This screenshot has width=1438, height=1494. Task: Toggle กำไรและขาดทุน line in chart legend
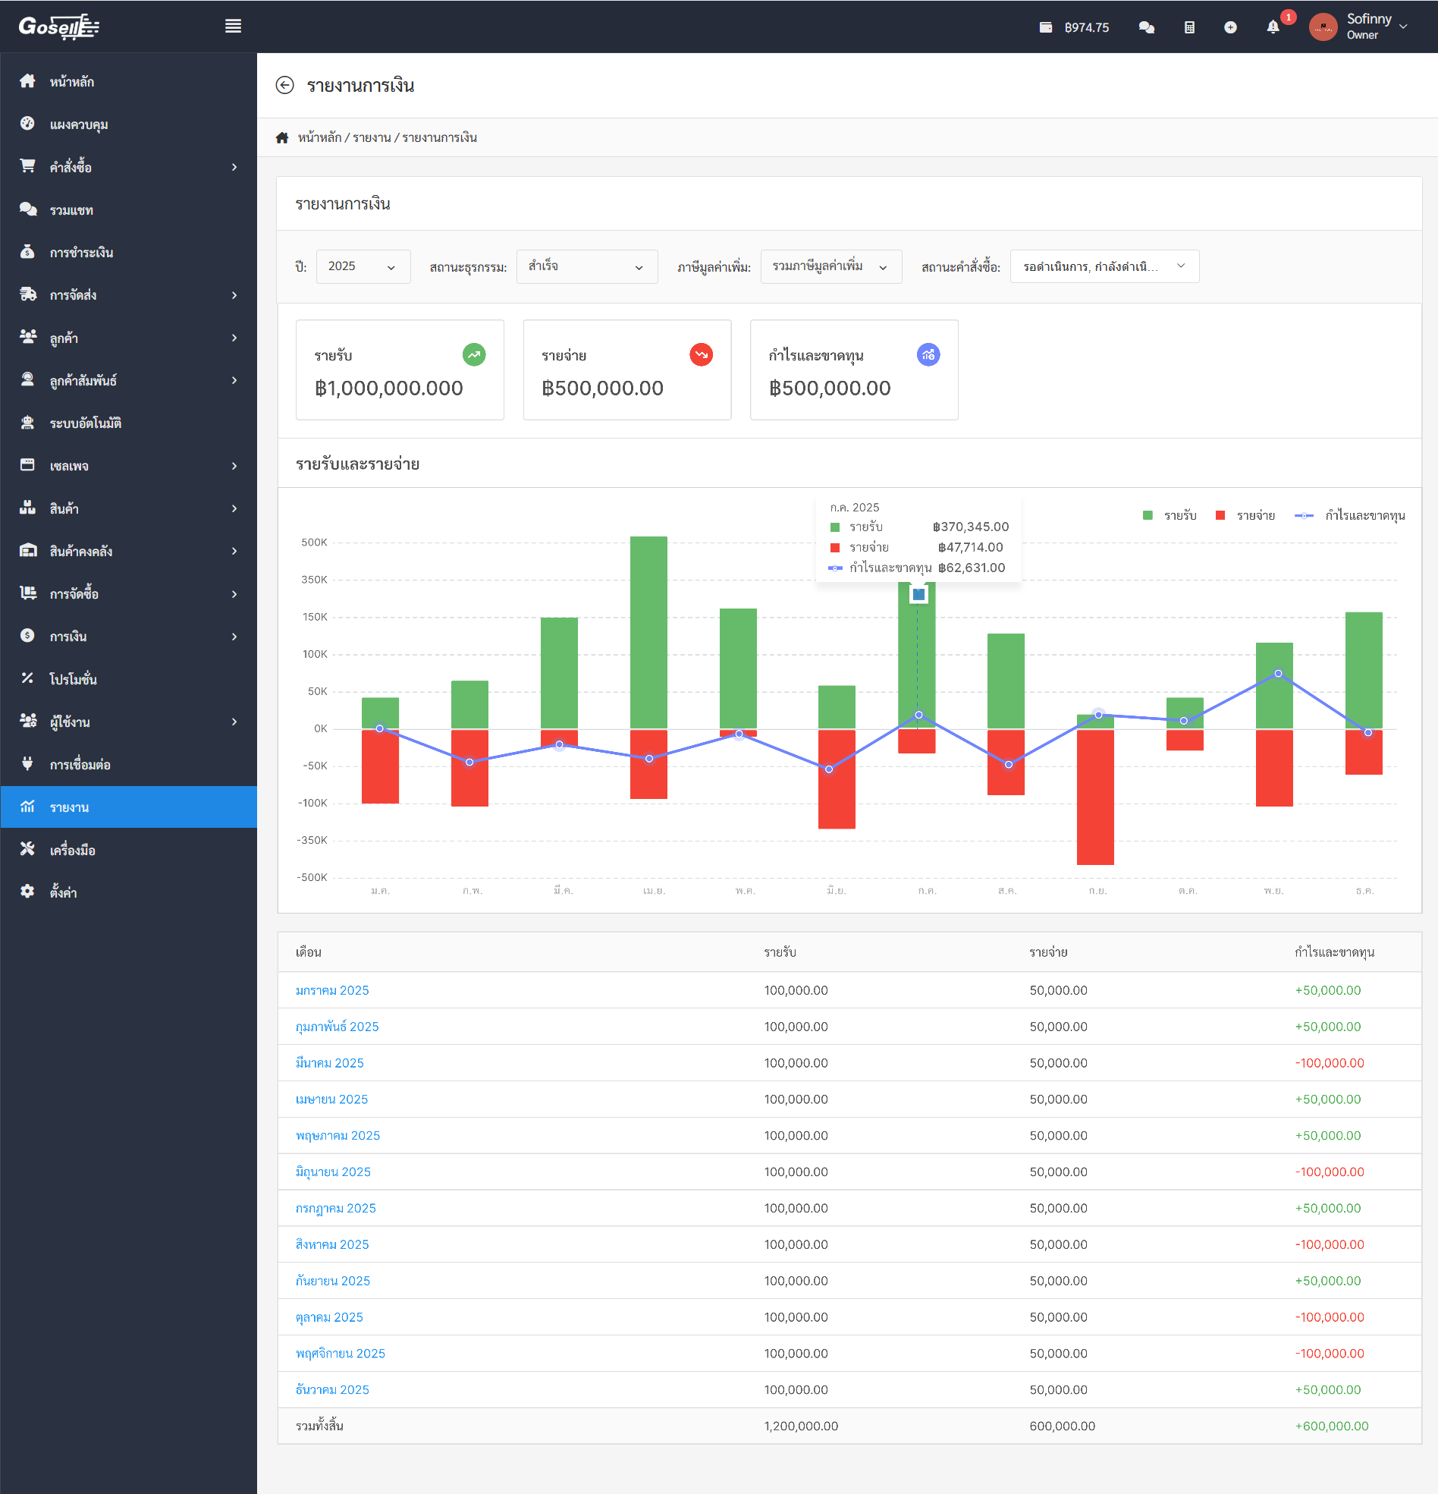[1349, 516]
